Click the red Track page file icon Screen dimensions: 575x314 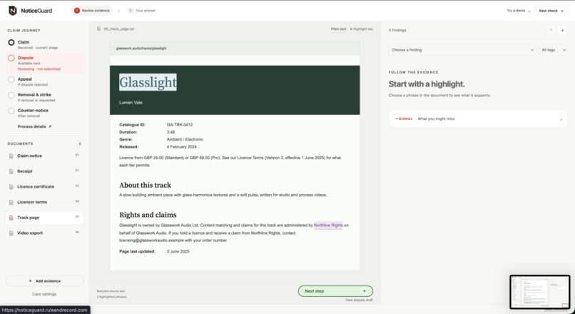coord(11,218)
